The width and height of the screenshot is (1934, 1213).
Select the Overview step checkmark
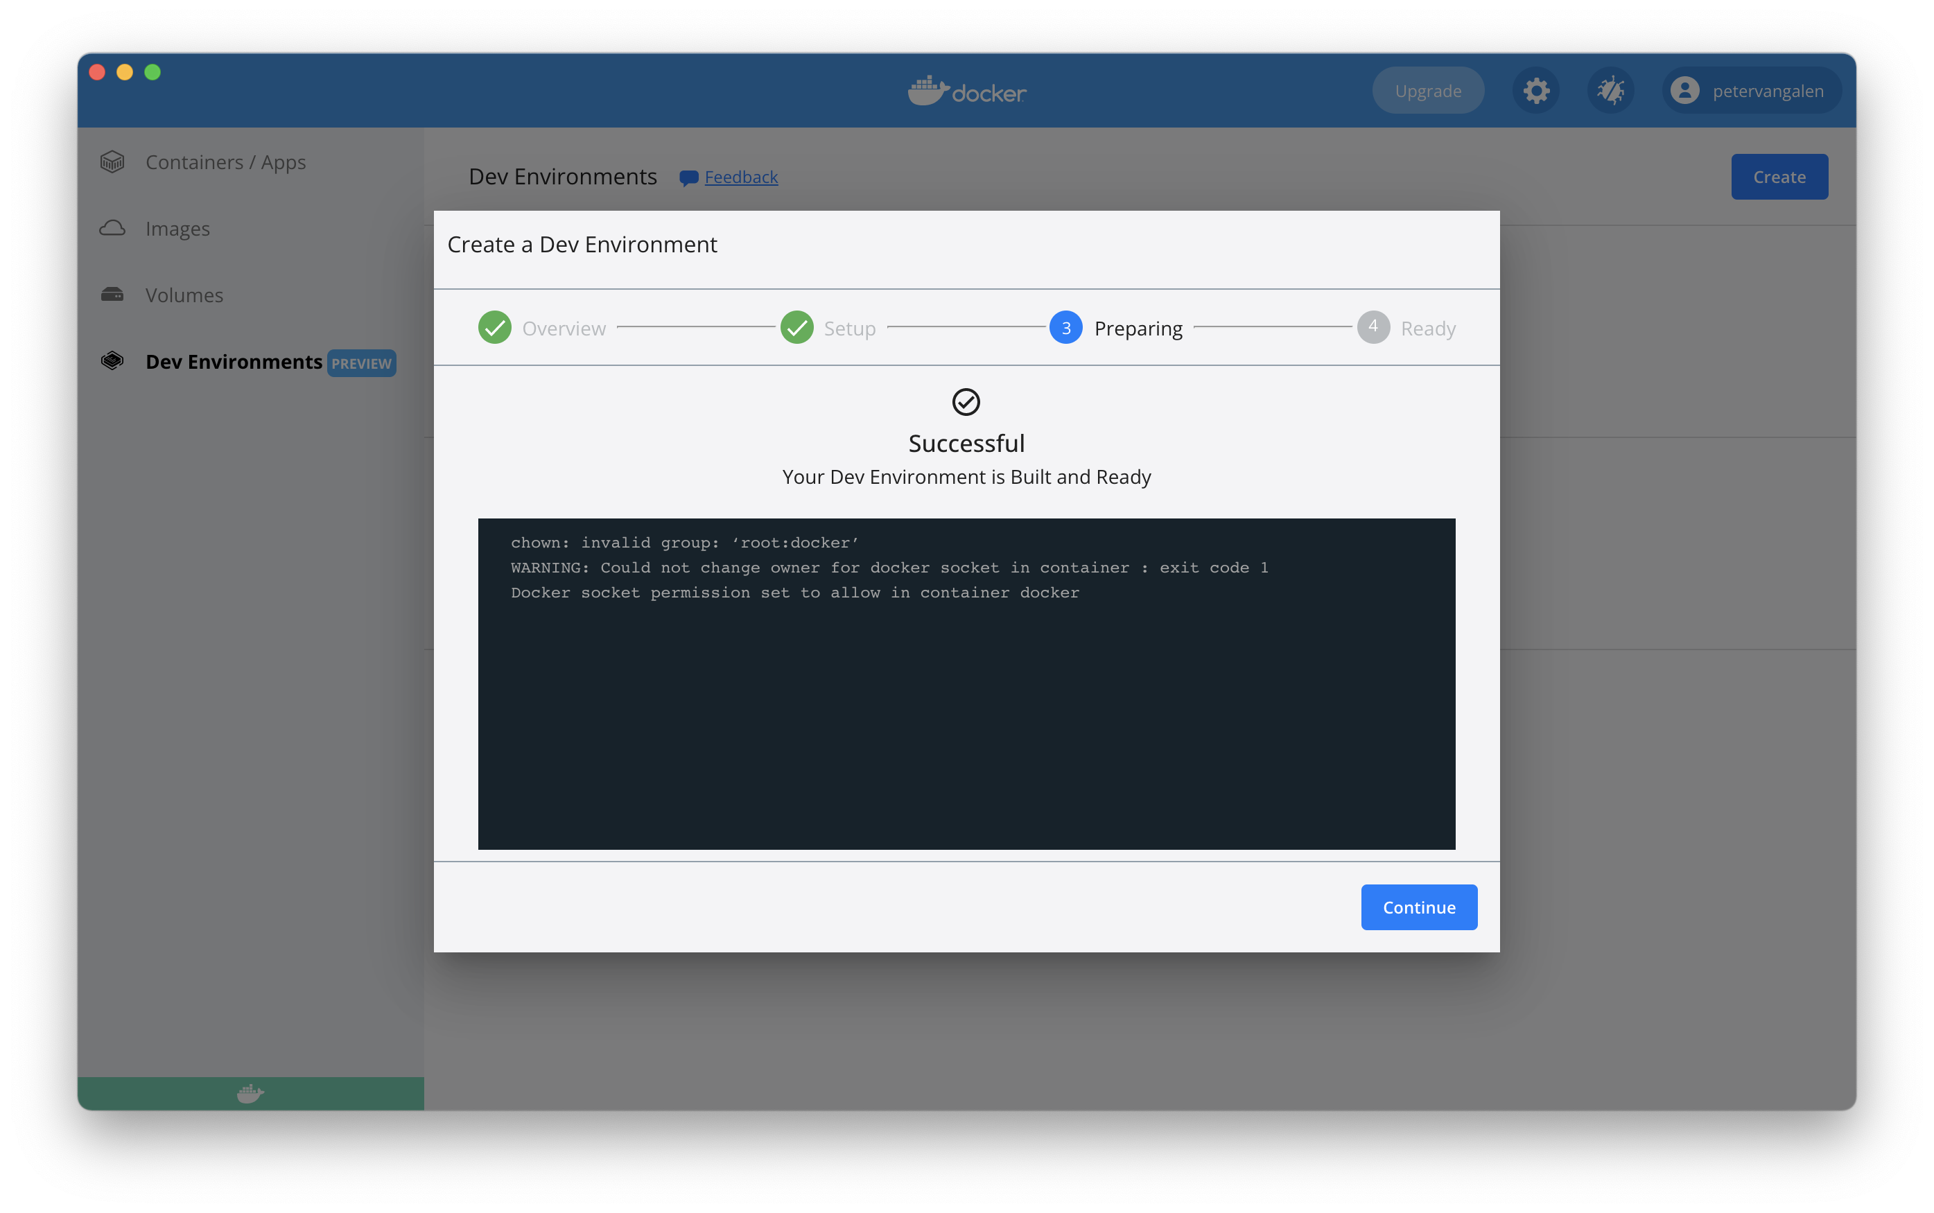tap(494, 327)
